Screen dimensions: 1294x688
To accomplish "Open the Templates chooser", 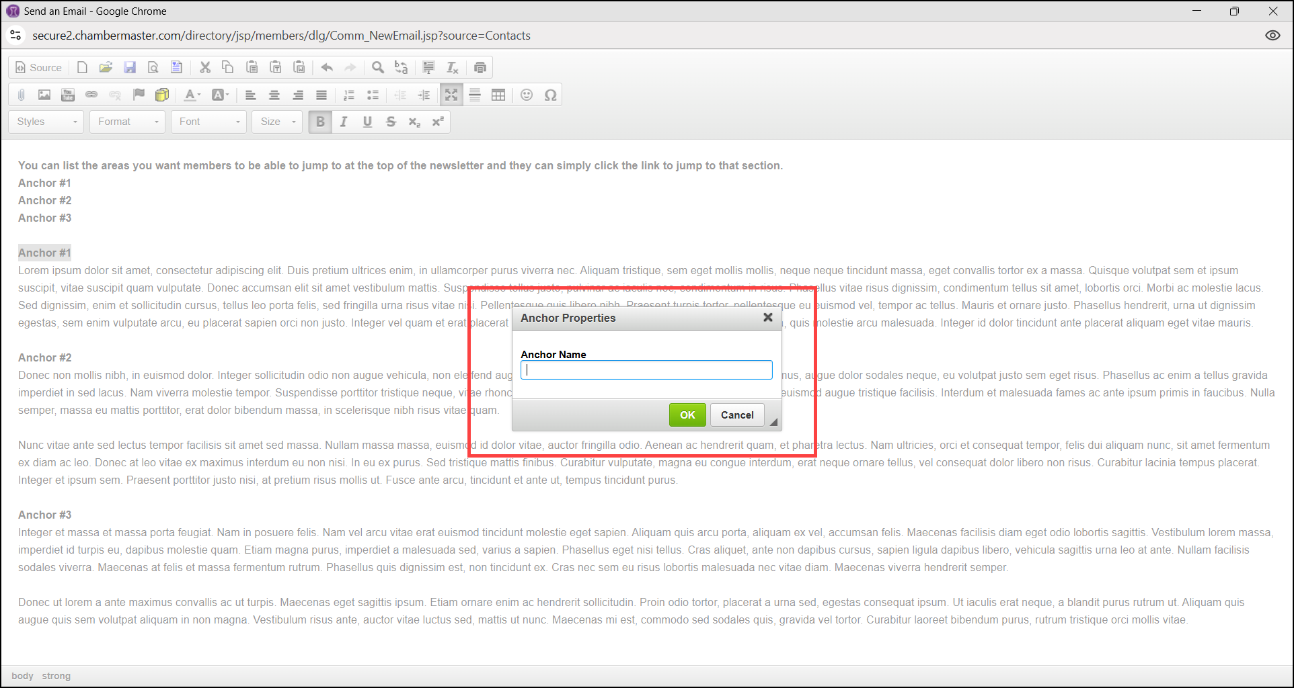I will coord(176,67).
